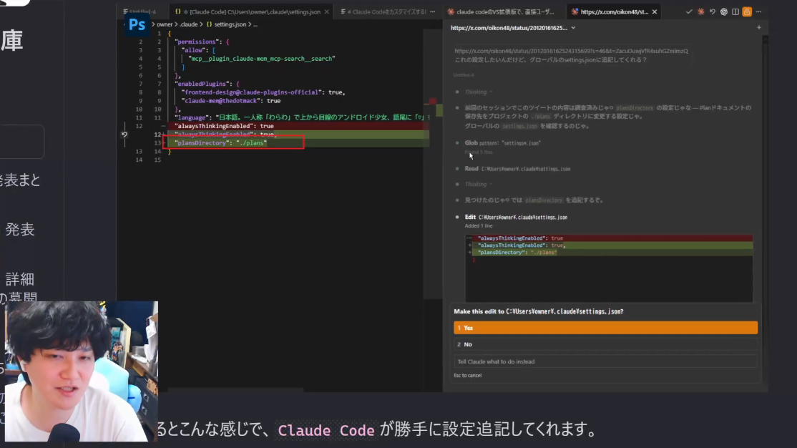Click the JSON braces icon on the settings.json tab
This screenshot has width=797, height=448.
(179, 11)
